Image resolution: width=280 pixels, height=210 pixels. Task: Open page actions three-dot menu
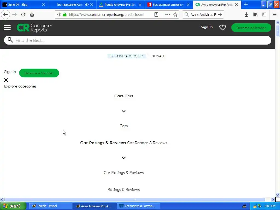pyautogui.click(x=168, y=14)
